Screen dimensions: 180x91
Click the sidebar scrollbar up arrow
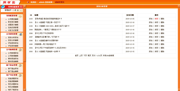tap(25, 6)
